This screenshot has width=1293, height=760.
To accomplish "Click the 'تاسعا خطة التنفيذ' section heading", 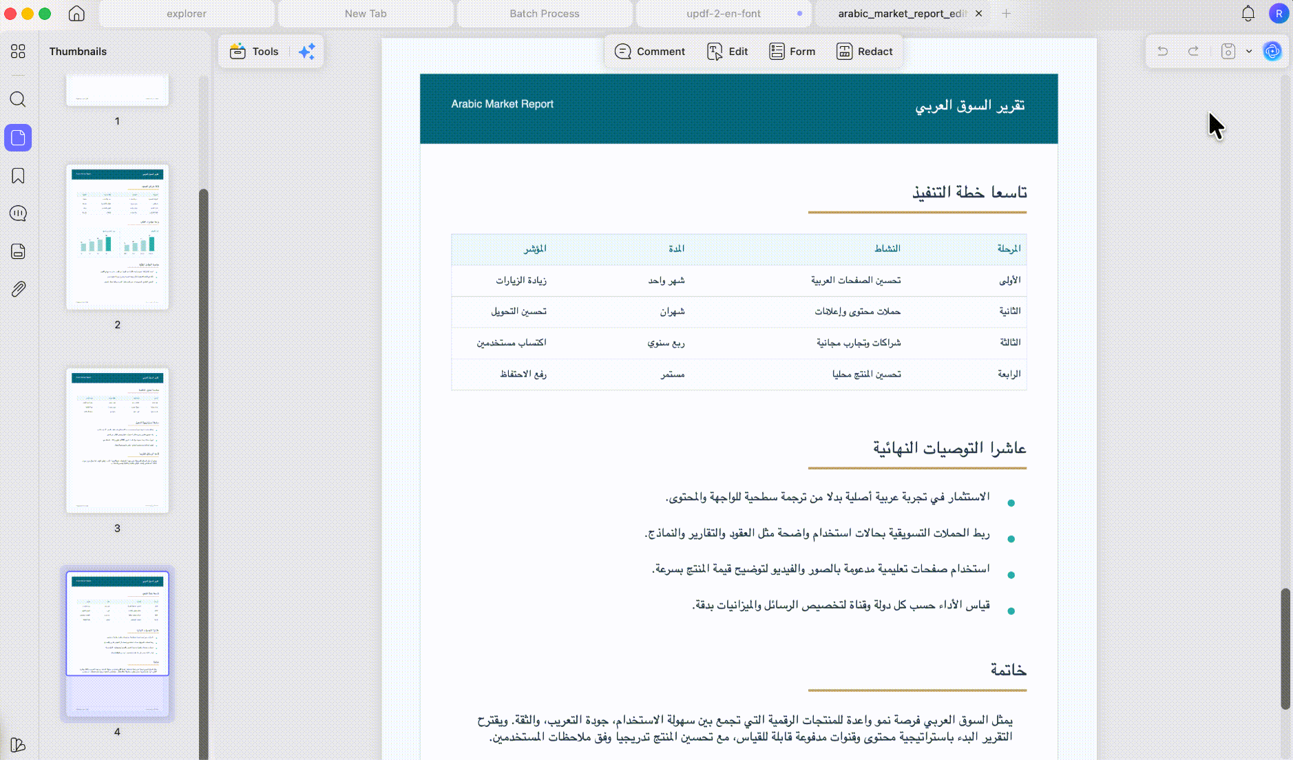I will click(x=969, y=192).
